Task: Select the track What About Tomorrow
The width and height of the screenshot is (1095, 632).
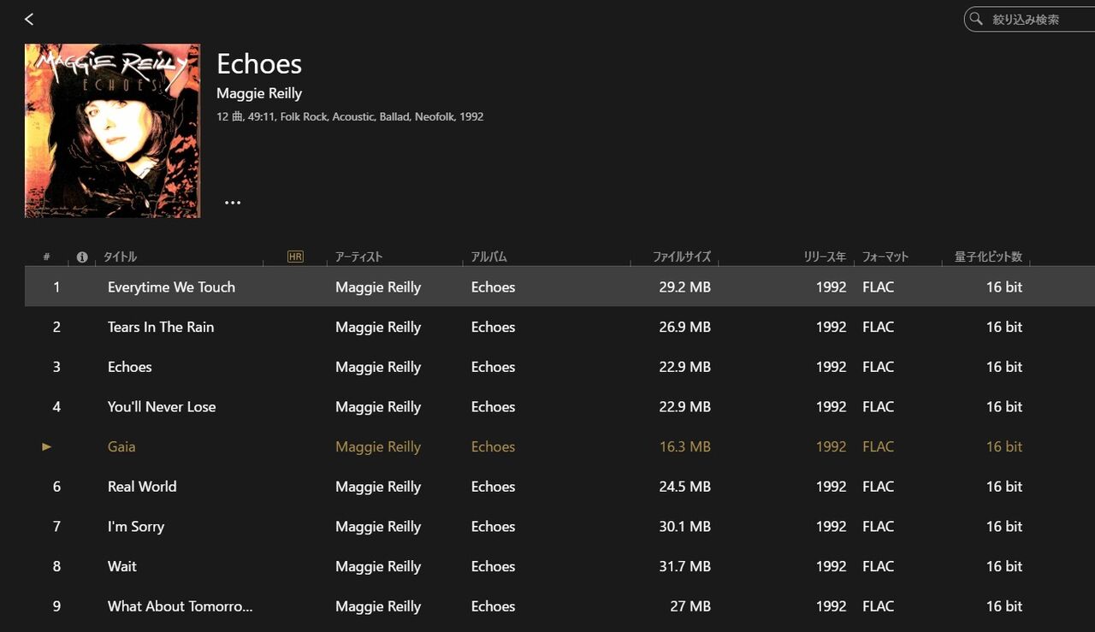Action: [x=180, y=606]
